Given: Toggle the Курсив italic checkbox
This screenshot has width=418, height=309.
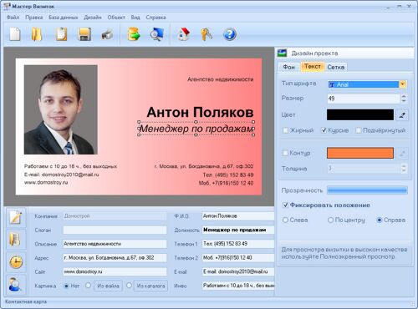Looking at the screenshot, I should pos(324,130).
